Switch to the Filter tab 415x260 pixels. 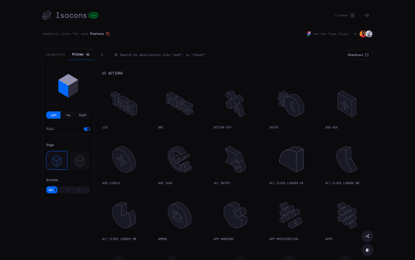[80, 54]
